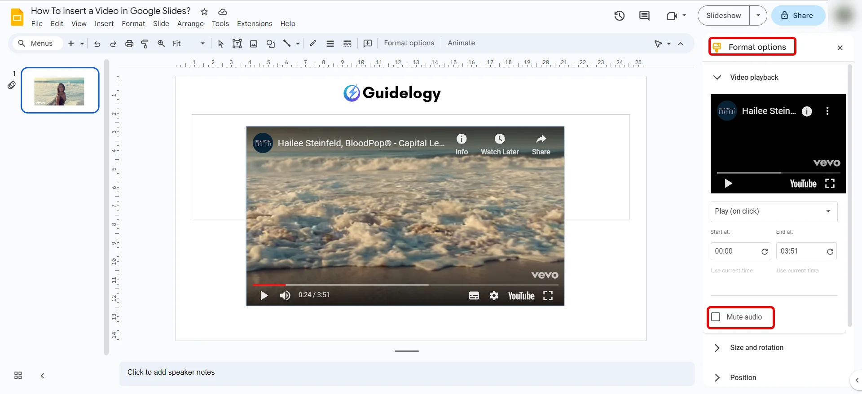Click the Zoom magnifier tool

(x=161, y=44)
